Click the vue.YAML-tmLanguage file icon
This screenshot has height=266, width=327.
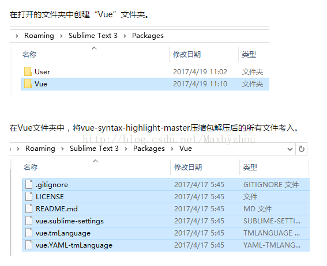29,245
